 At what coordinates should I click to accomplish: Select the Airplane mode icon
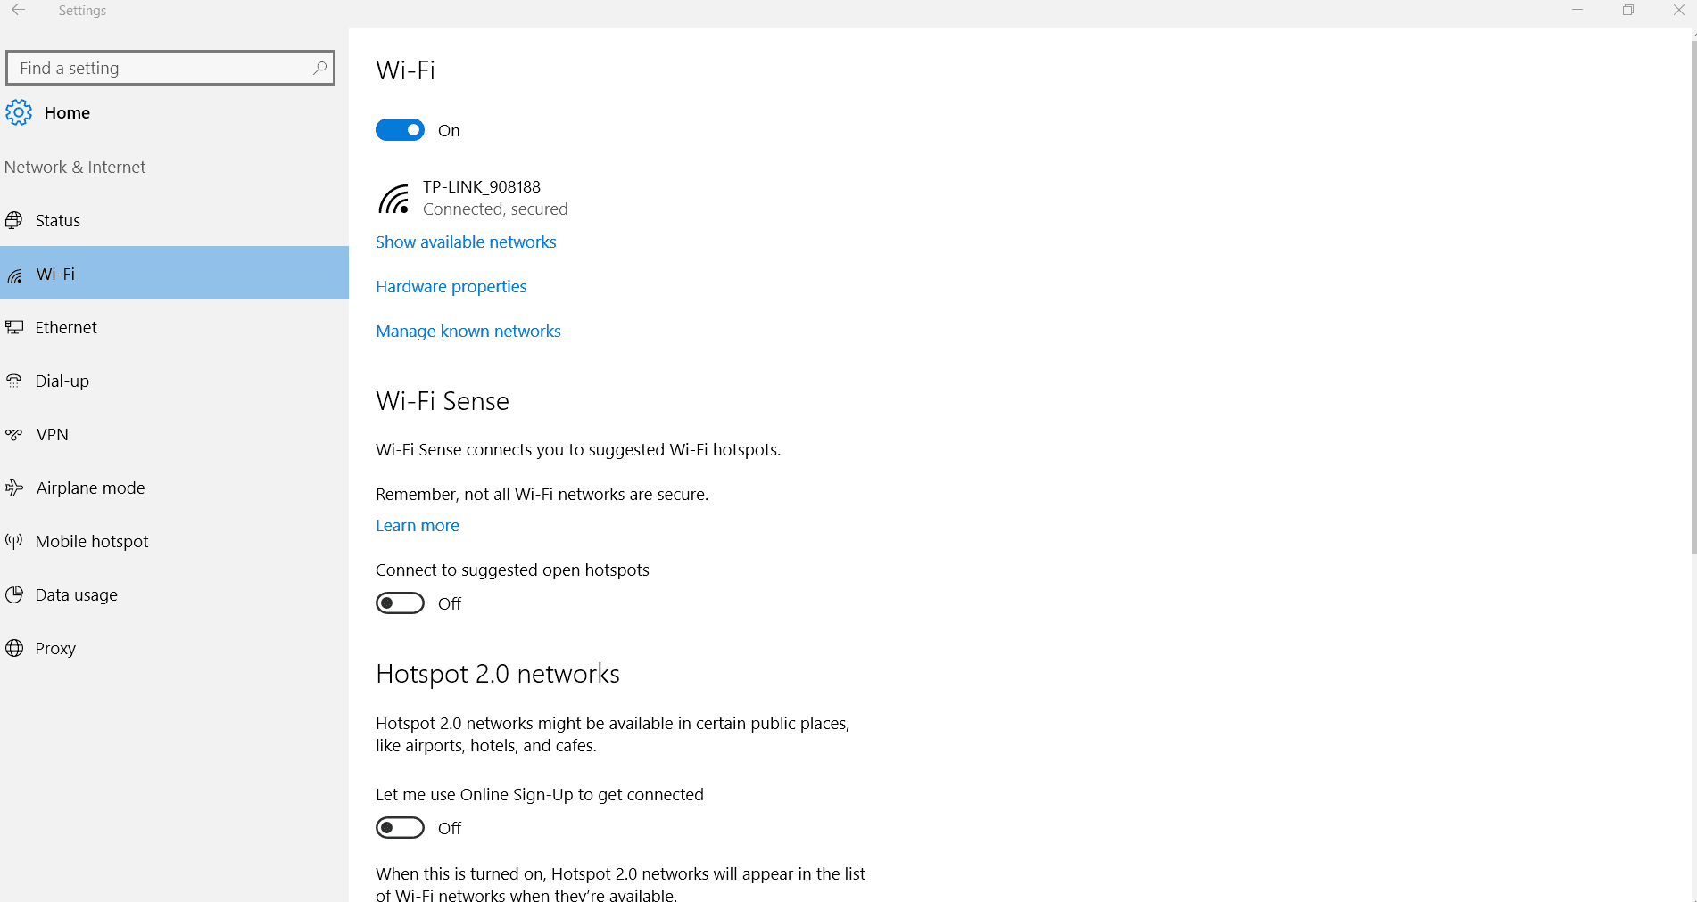(13, 488)
